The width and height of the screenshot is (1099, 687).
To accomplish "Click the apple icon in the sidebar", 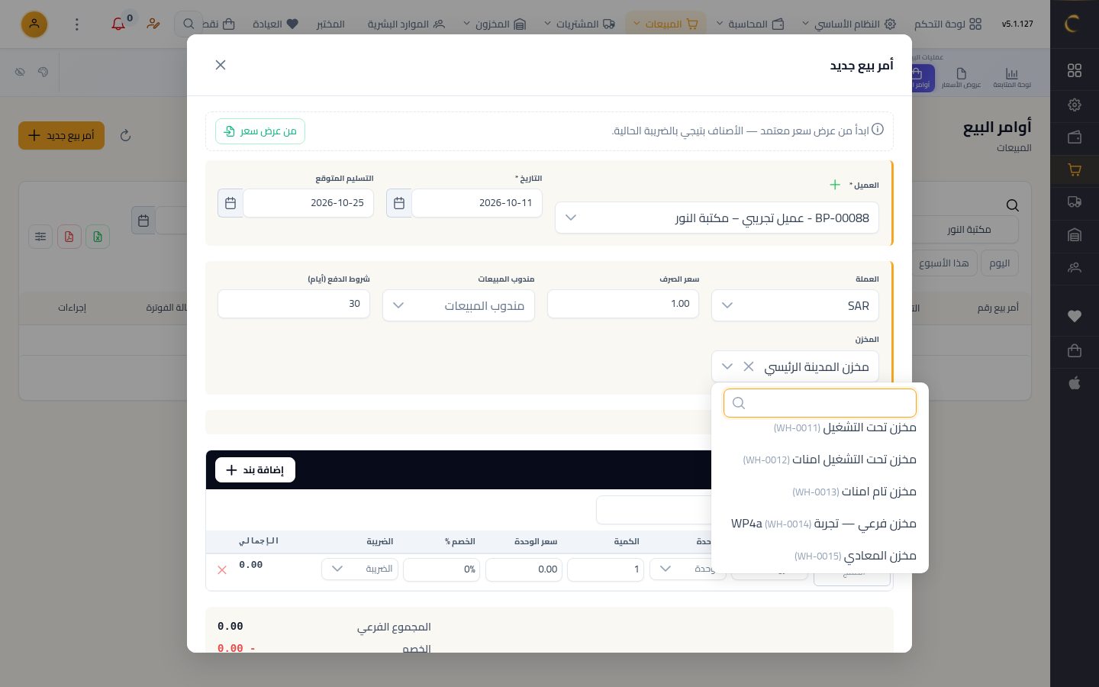I will [1075, 382].
